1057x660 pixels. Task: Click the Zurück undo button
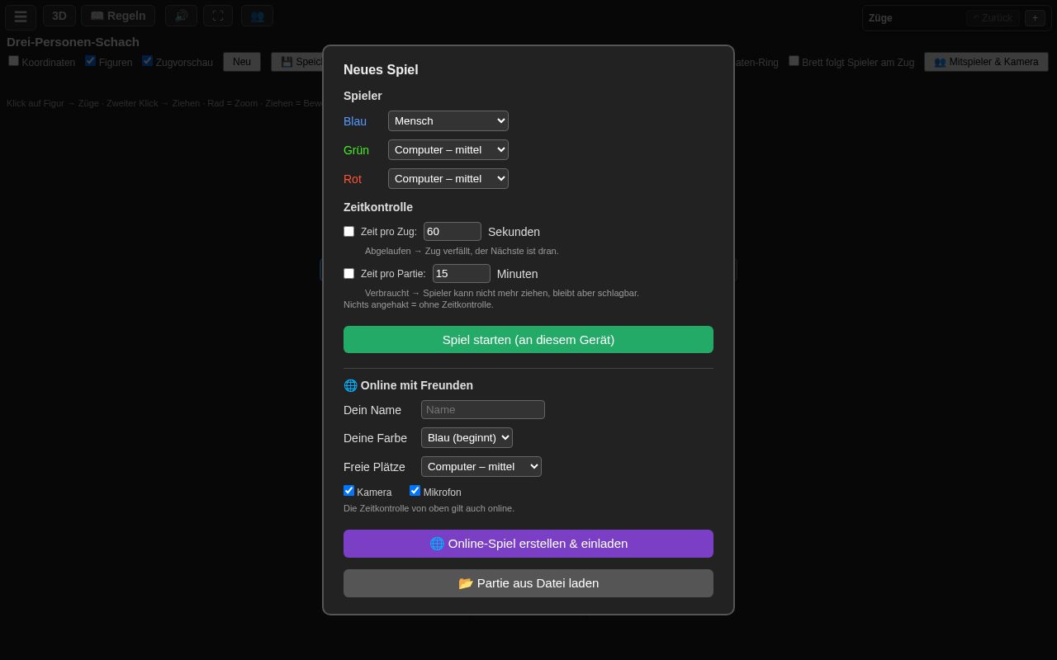[x=993, y=18]
